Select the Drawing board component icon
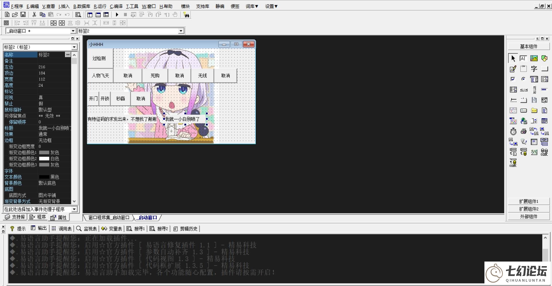 coord(513,69)
